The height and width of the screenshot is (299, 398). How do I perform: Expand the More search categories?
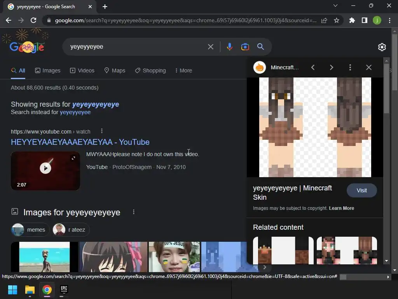click(183, 70)
